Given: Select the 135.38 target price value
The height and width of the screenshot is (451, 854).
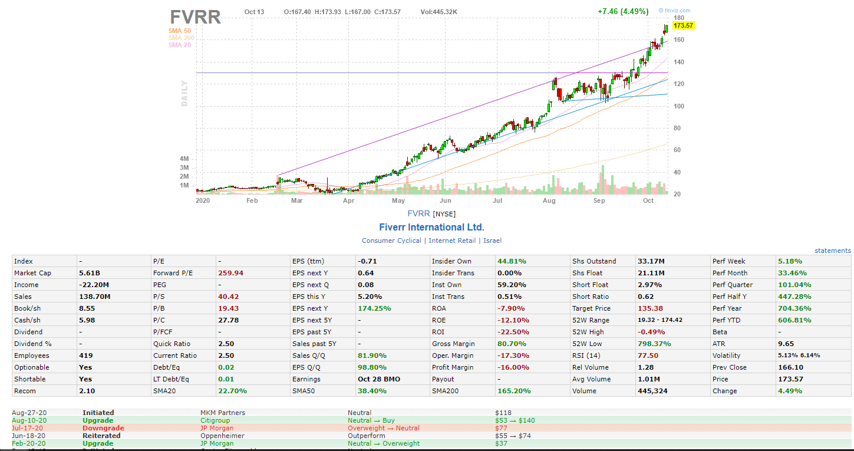Looking at the screenshot, I should point(650,308).
